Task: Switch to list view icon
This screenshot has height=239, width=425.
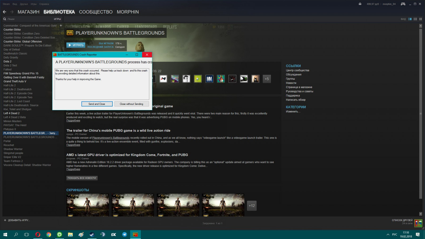Action: [x=415, y=19]
